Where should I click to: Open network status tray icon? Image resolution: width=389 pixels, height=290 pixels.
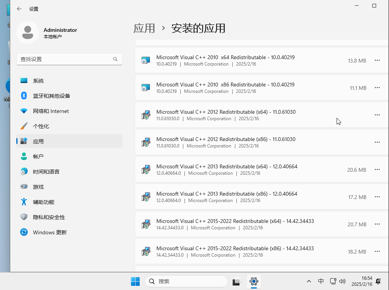(333, 281)
